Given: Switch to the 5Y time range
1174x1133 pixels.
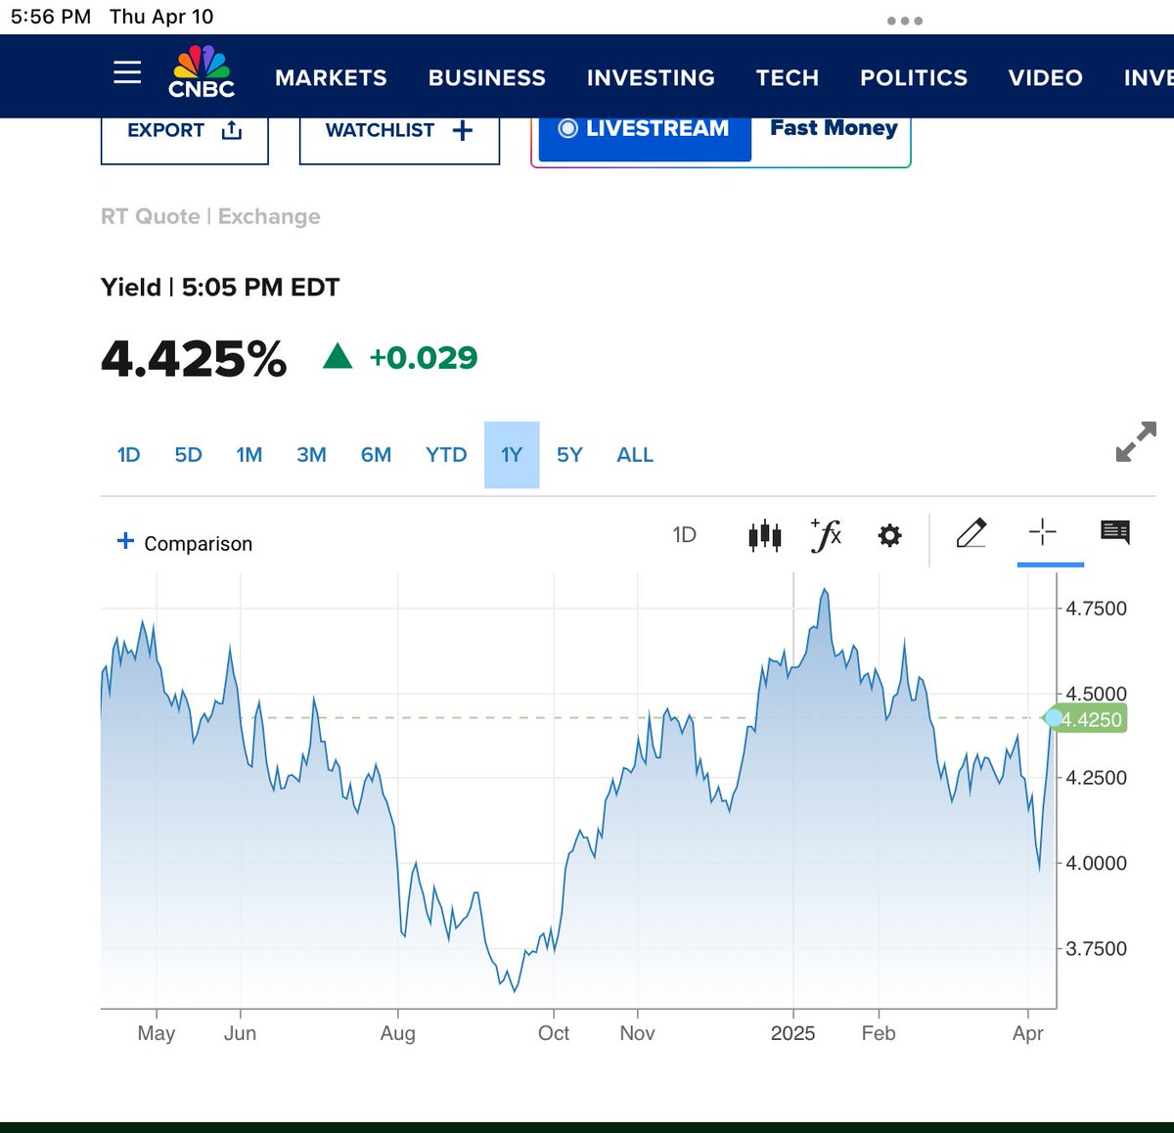Looking at the screenshot, I should pos(569,455).
